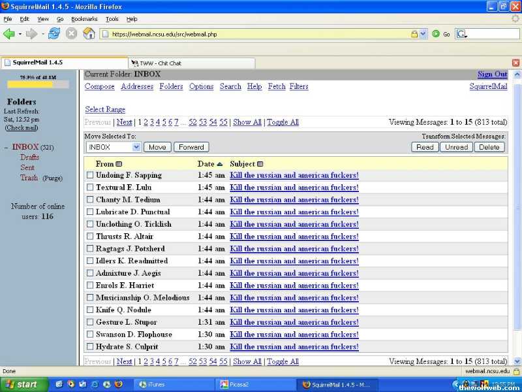The width and height of the screenshot is (522, 392).
Task: Click the Reload page icon
Action: click(x=54, y=33)
